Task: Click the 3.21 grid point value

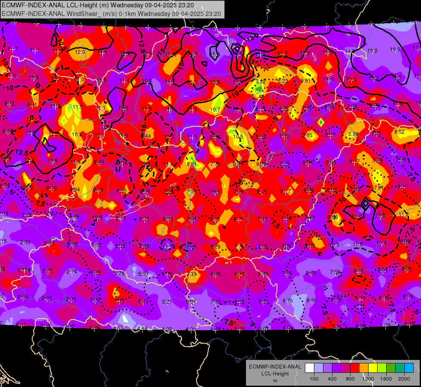Action: 167,301
